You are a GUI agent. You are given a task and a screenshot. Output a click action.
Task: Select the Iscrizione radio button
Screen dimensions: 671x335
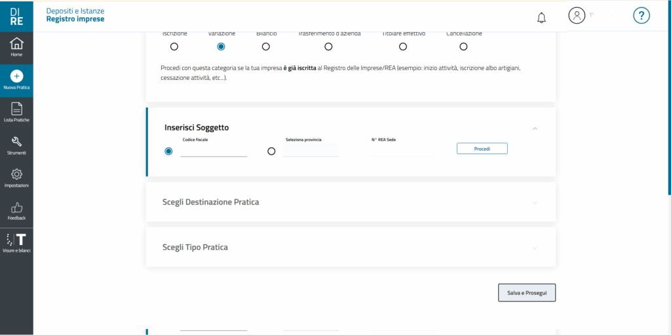coord(174,47)
